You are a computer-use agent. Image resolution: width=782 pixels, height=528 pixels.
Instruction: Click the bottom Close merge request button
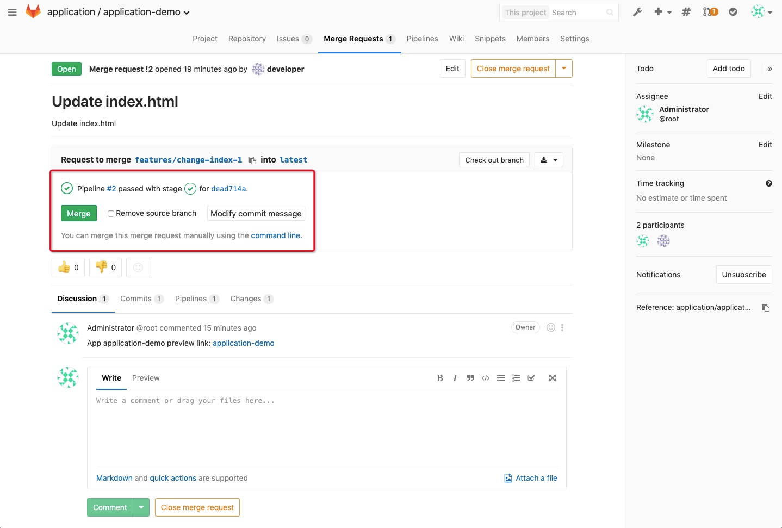click(x=197, y=507)
